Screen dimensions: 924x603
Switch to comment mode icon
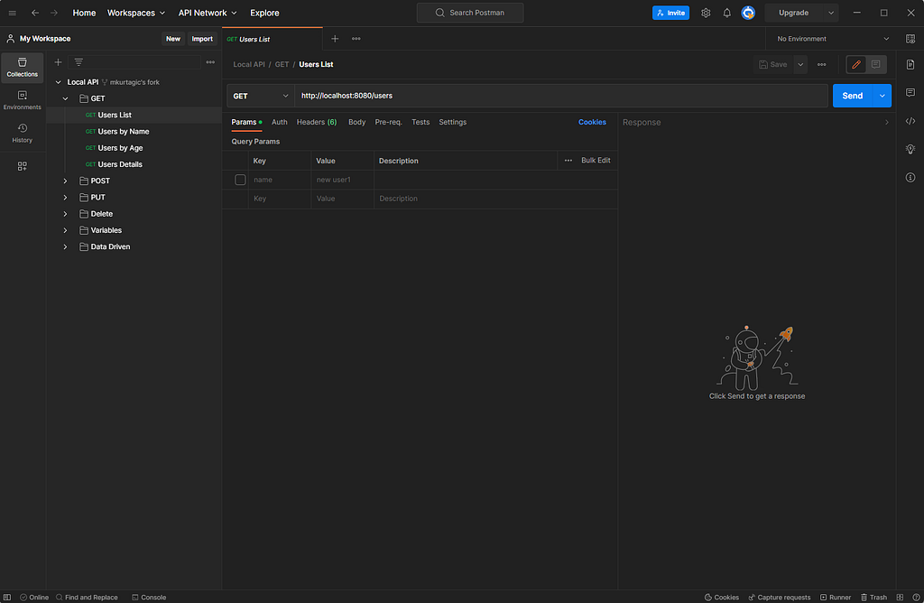(875, 64)
